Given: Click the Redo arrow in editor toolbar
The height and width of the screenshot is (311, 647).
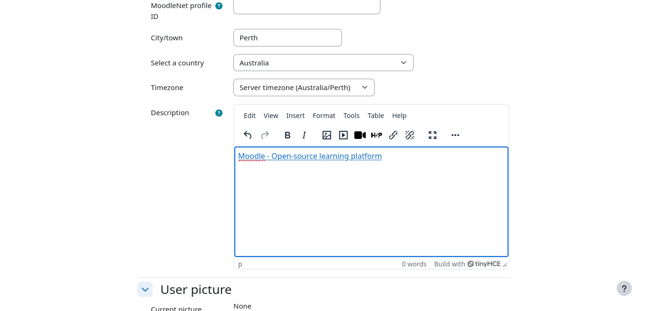Looking at the screenshot, I should click(x=265, y=135).
